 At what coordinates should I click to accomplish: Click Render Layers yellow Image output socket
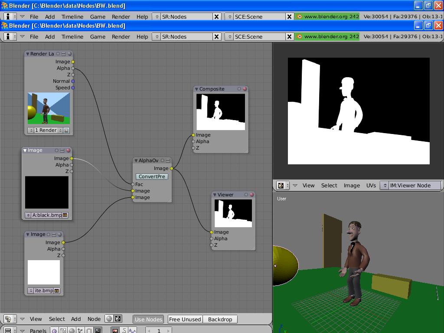[73, 62]
